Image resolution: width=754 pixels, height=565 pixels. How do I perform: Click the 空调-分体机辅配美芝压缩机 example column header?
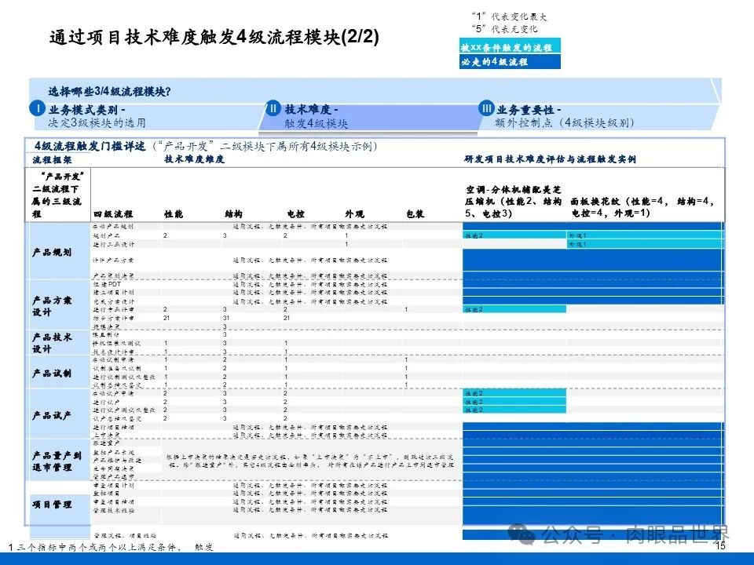point(513,202)
